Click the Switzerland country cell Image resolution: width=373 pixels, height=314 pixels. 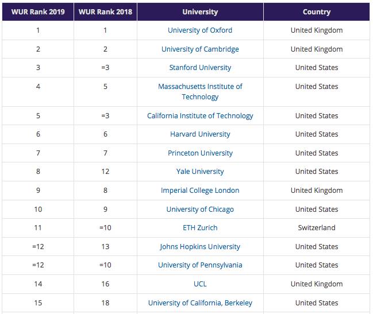317,228
